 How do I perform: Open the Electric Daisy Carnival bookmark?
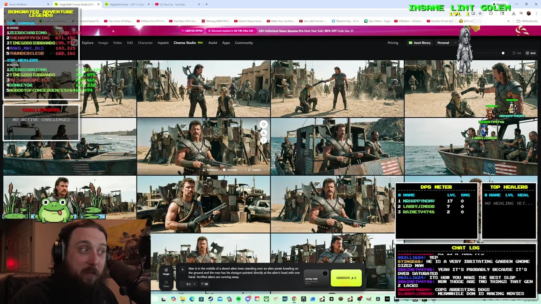249,21
